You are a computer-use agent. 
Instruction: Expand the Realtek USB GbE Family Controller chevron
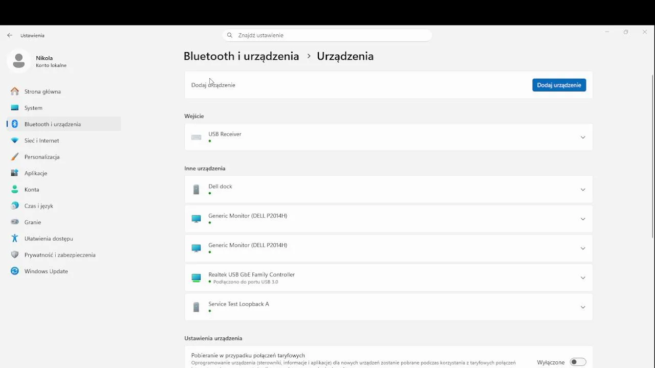point(583,278)
